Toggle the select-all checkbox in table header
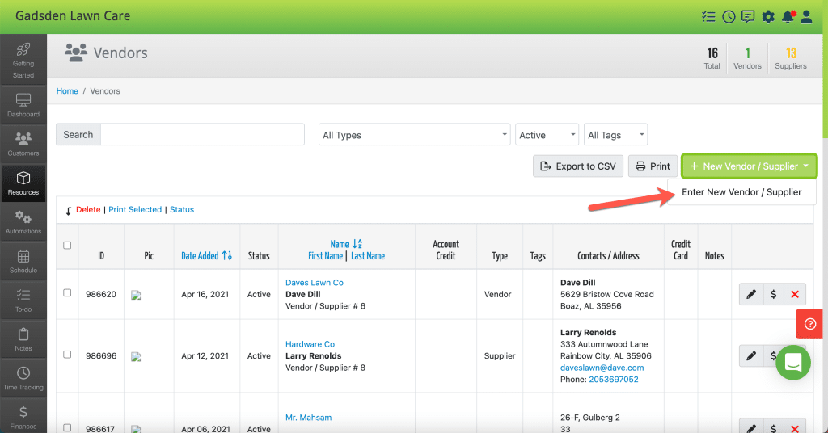828x433 pixels. [67, 246]
